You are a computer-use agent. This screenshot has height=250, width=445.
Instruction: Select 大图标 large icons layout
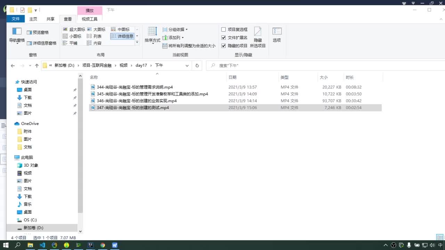[x=96, y=30]
